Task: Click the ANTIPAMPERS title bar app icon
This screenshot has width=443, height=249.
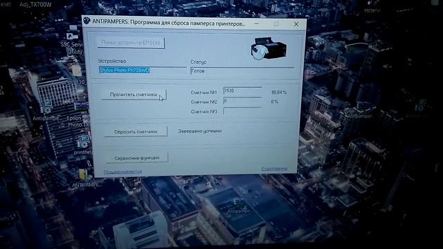Action: click(x=87, y=21)
